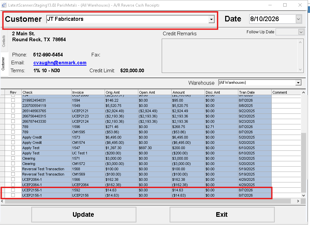Click the 8/10/2026 date field
This screenshot has width=310, height=225.
tap(272, 19)
